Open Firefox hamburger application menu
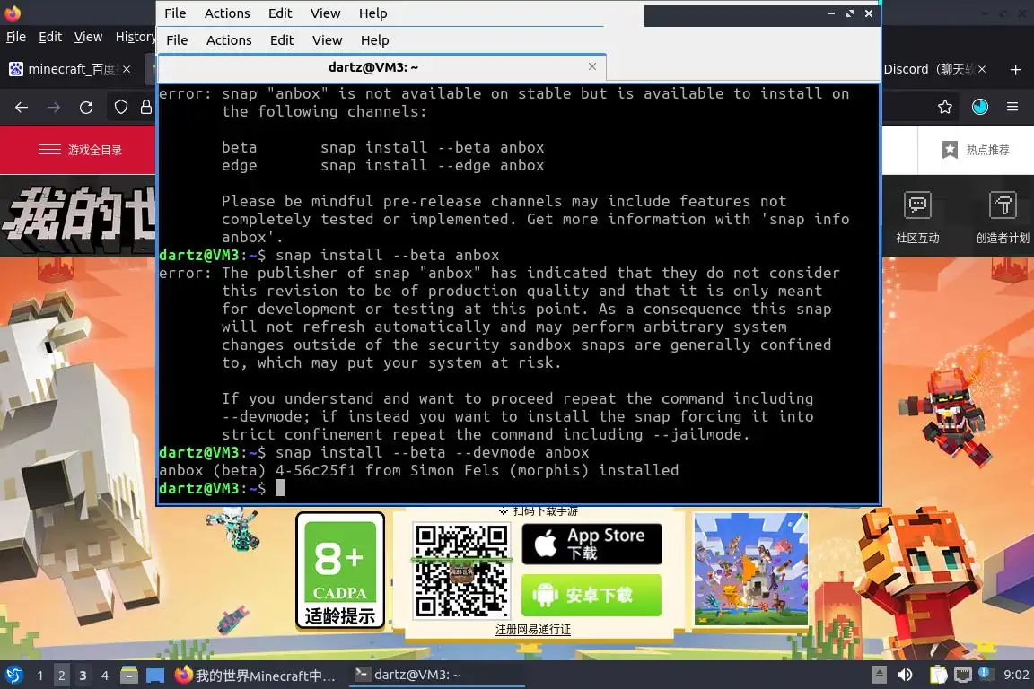The height and width of the screenshot is (689, 1034). pos(1012,107)
